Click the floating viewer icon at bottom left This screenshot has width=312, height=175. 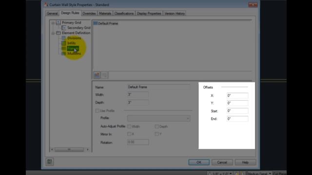[x=50, y=162]
